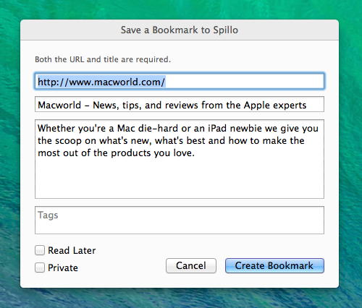This screenshot has height=308, width=362.
Task: Click the word 'iPad' in the description
Action: [217, 128]
